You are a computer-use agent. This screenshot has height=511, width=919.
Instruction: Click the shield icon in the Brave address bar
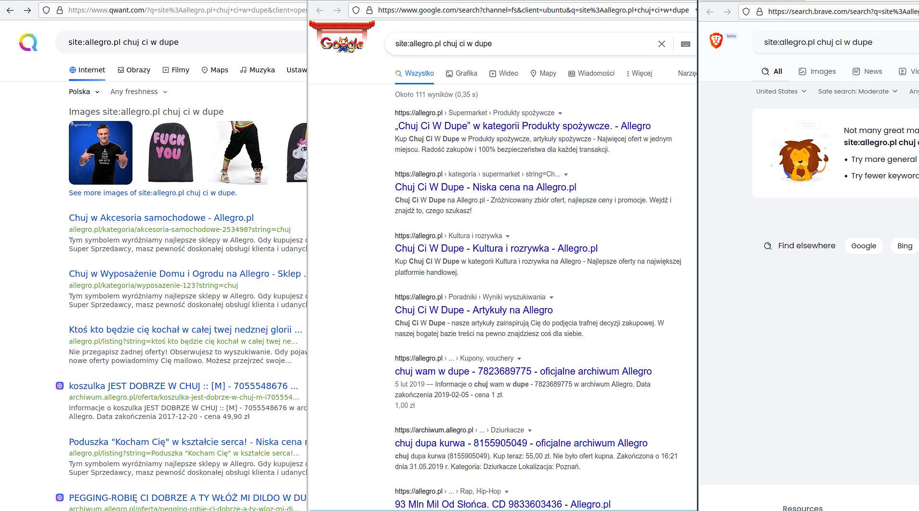[746, 12]
